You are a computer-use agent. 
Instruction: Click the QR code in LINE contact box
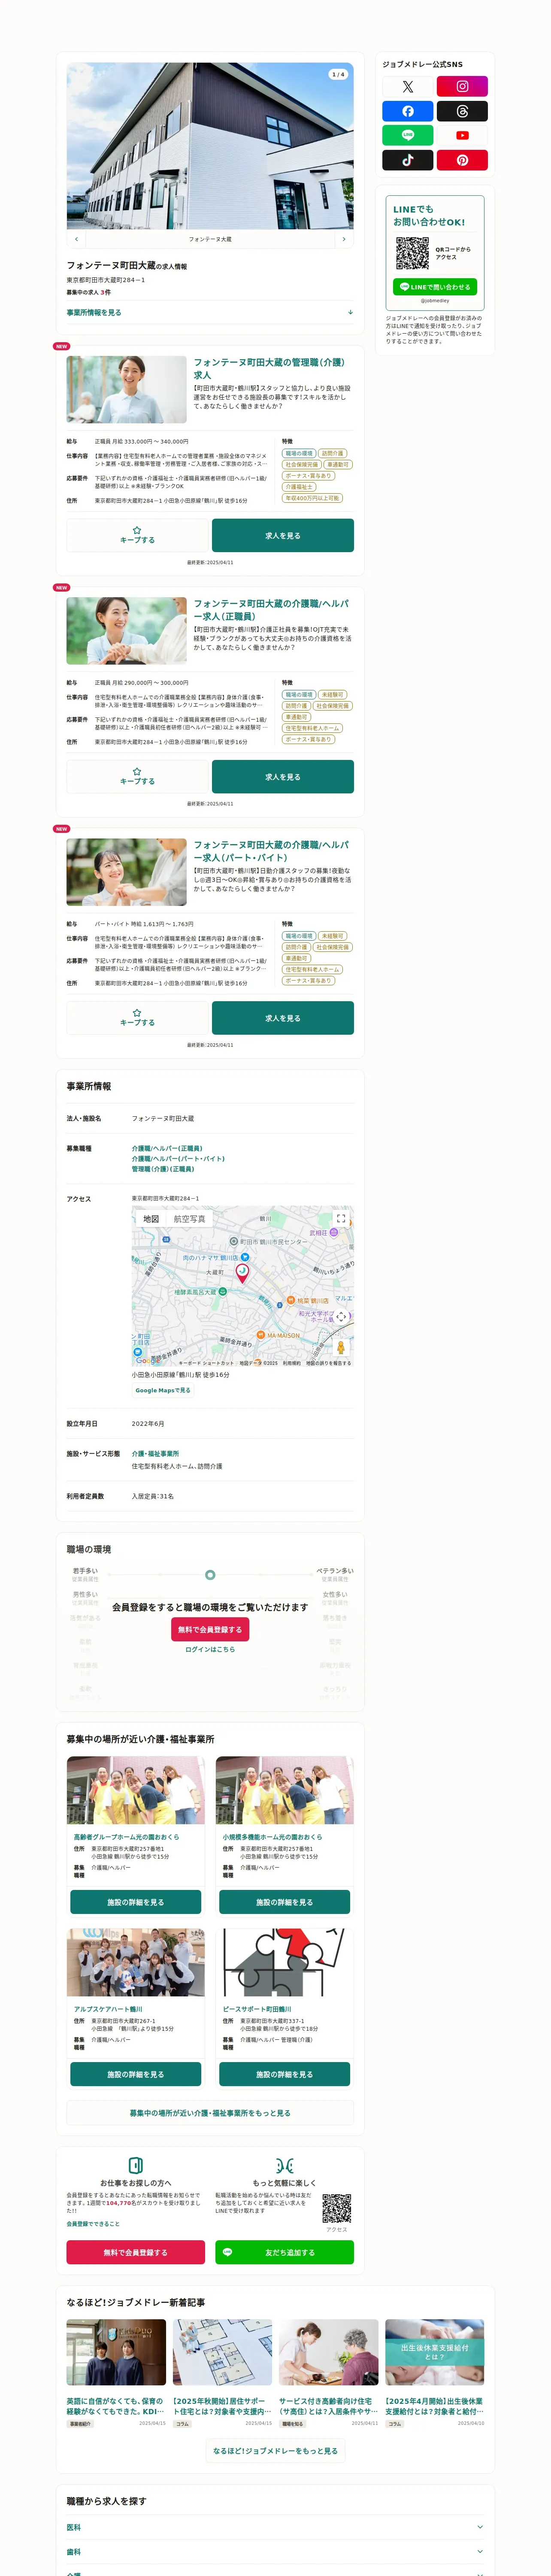coord(412,253)
